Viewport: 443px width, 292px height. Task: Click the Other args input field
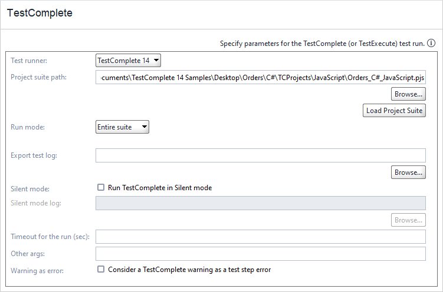pos(261,254)
